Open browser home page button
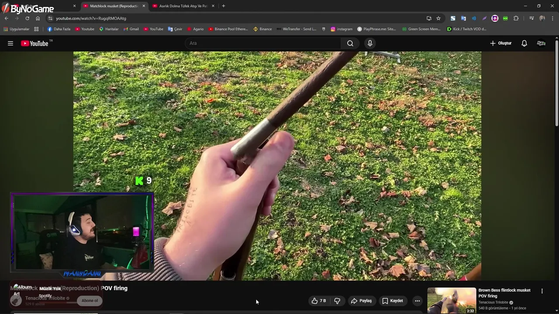The width and height of the screenshot is (559, 314). pyautogui.click(x=38, y=18)
